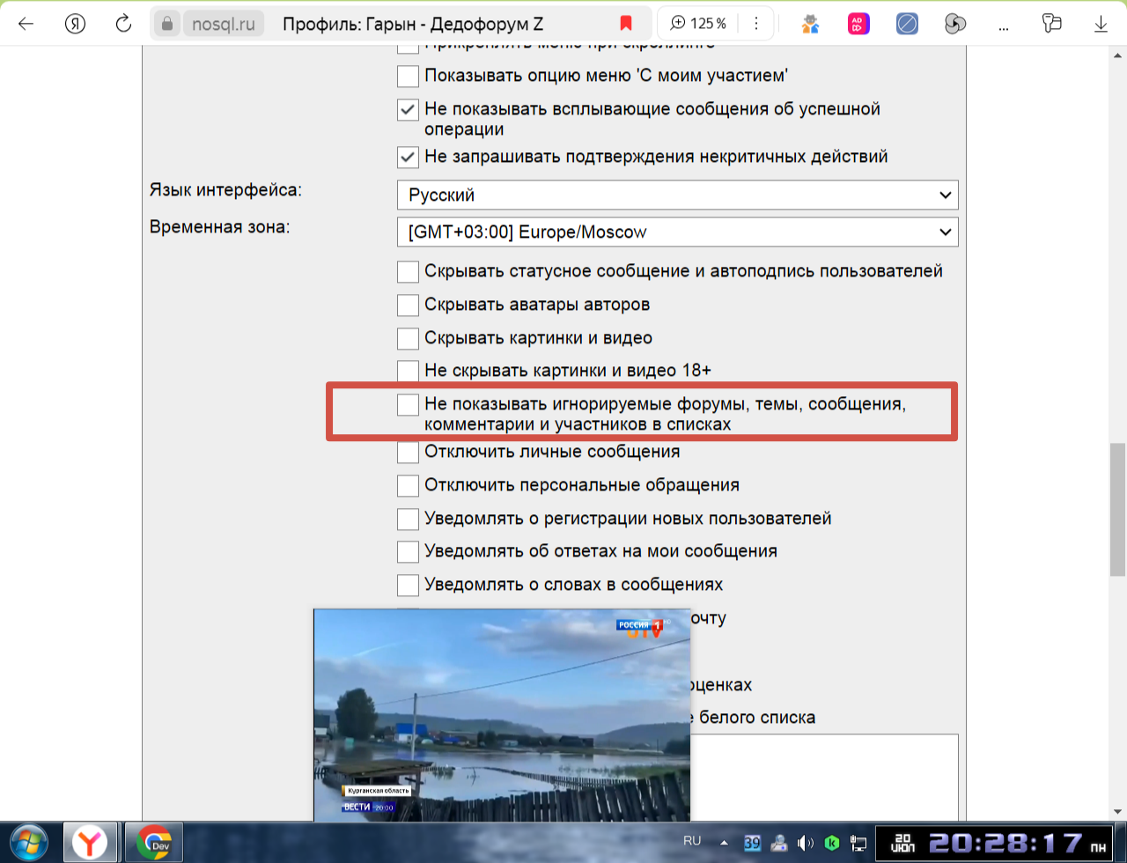This screenshot has height=863, width=1127.
Task: Switch to Yandex Browser on the taskbar
Action: tap(88, 844)
